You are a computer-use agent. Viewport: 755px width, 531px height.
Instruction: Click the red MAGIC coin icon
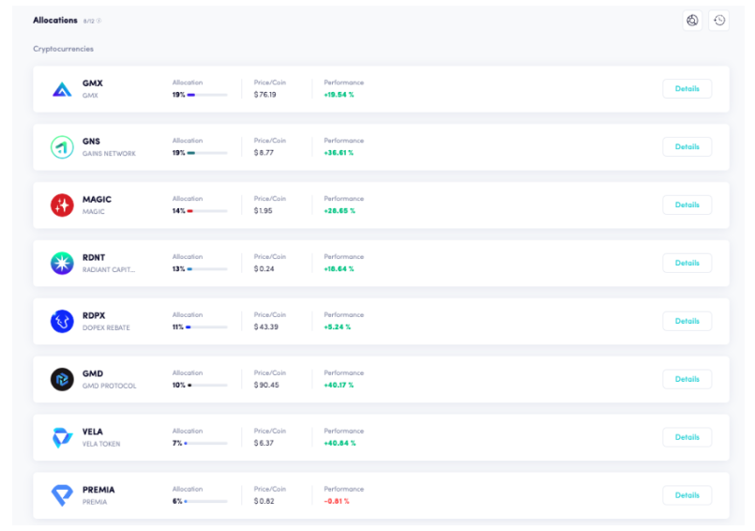point(62,205)
